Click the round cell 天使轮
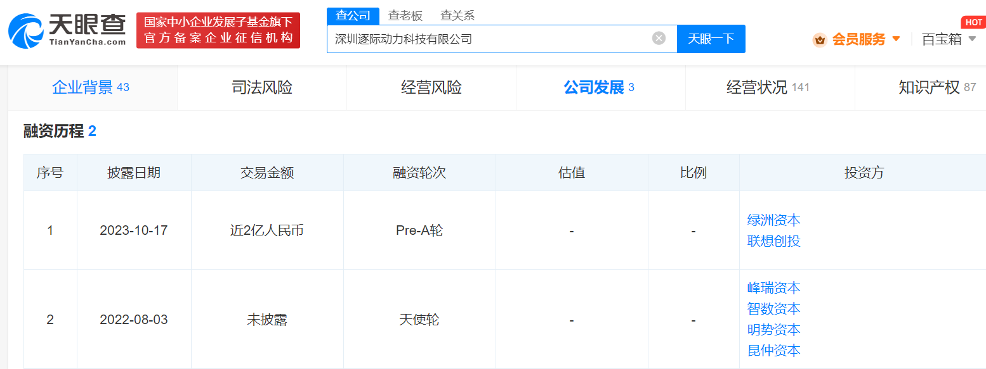Viewport: 986px width, 369px height. pyautogui.click(x=419, y=320)
